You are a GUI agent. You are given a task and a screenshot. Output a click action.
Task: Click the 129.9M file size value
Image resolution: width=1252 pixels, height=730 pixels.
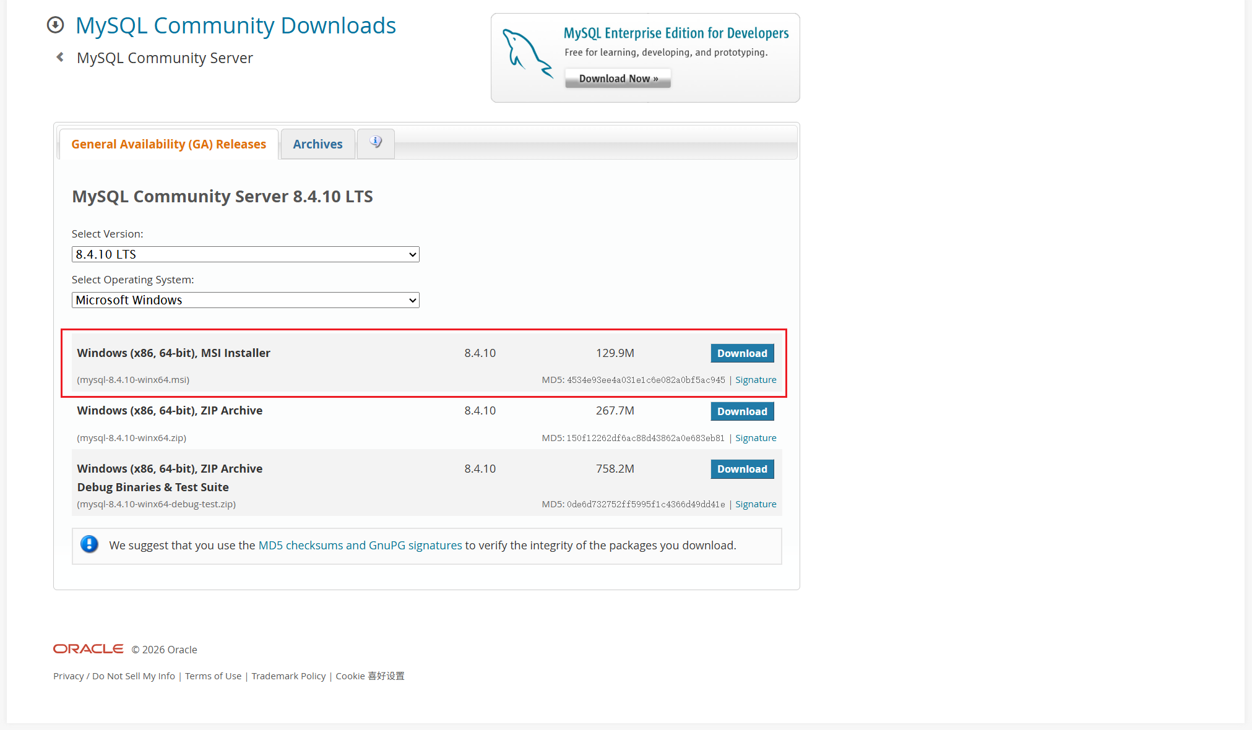coord(615,353)
